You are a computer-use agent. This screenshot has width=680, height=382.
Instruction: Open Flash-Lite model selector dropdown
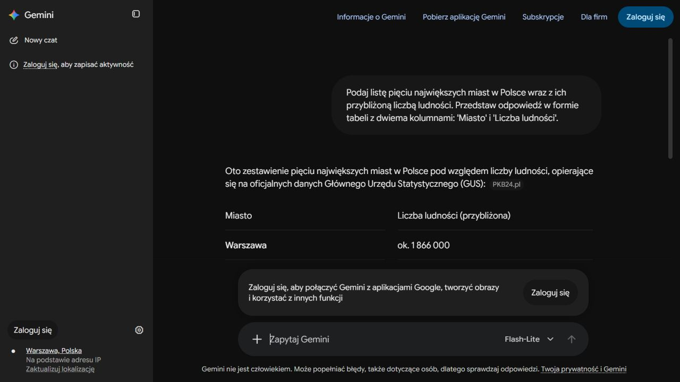[529, 339]
